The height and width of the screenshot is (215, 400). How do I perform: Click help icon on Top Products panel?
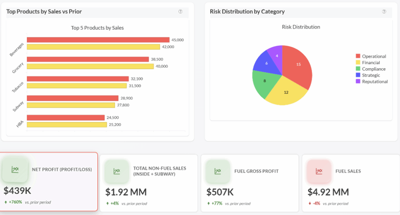180,12
